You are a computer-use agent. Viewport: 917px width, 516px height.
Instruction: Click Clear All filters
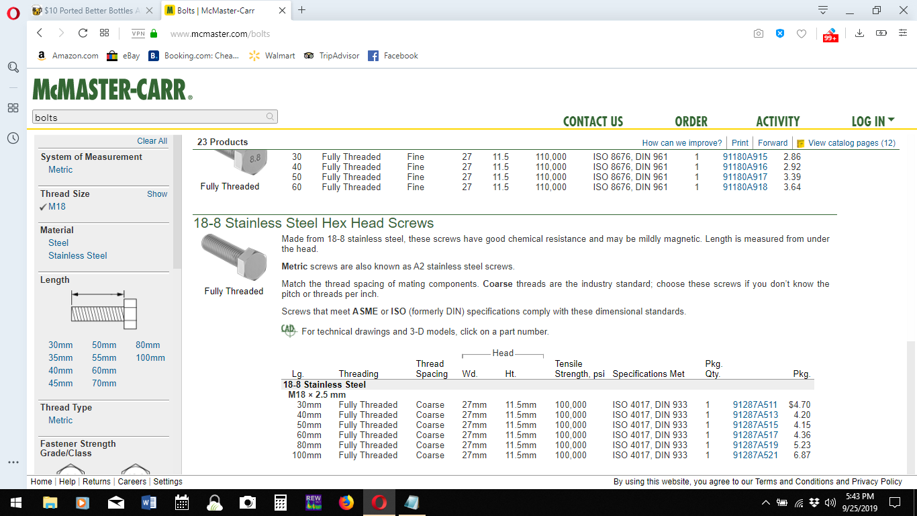click(x=152, y=141)
